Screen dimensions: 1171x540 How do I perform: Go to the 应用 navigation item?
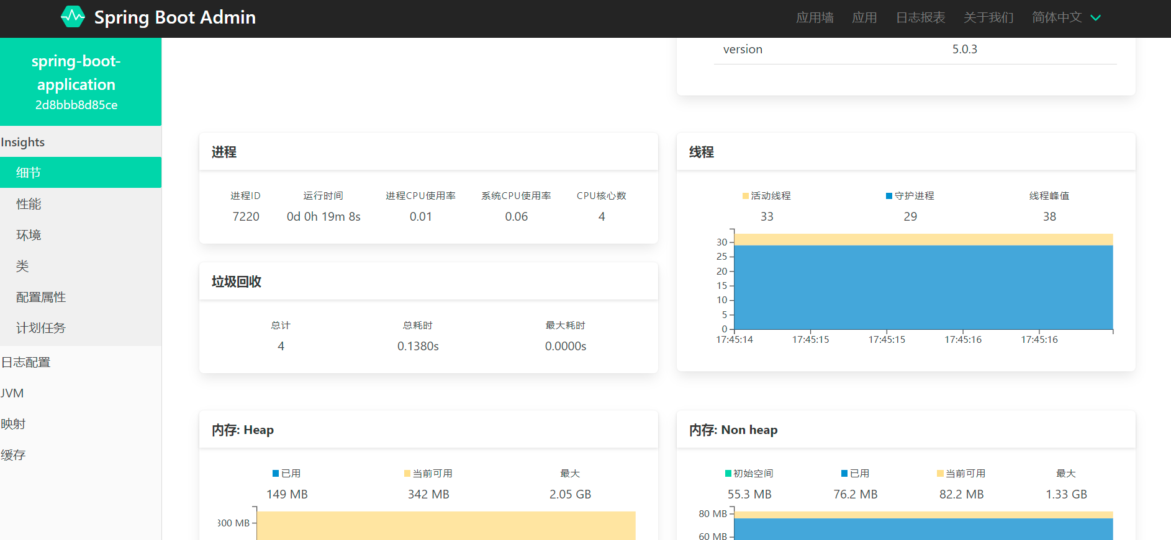point(864,17)
